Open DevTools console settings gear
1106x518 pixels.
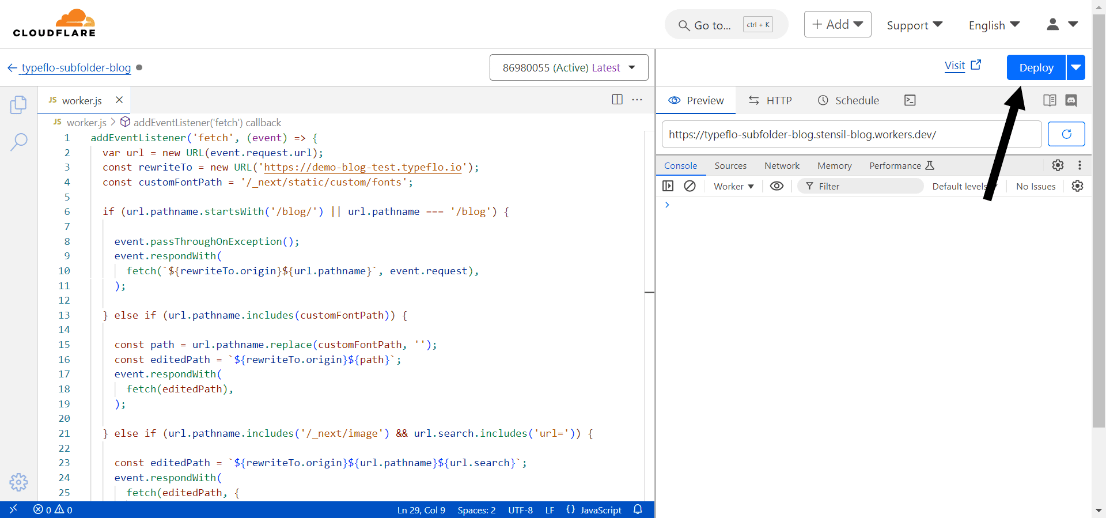pyautogui.click(x=1077, y=186)
